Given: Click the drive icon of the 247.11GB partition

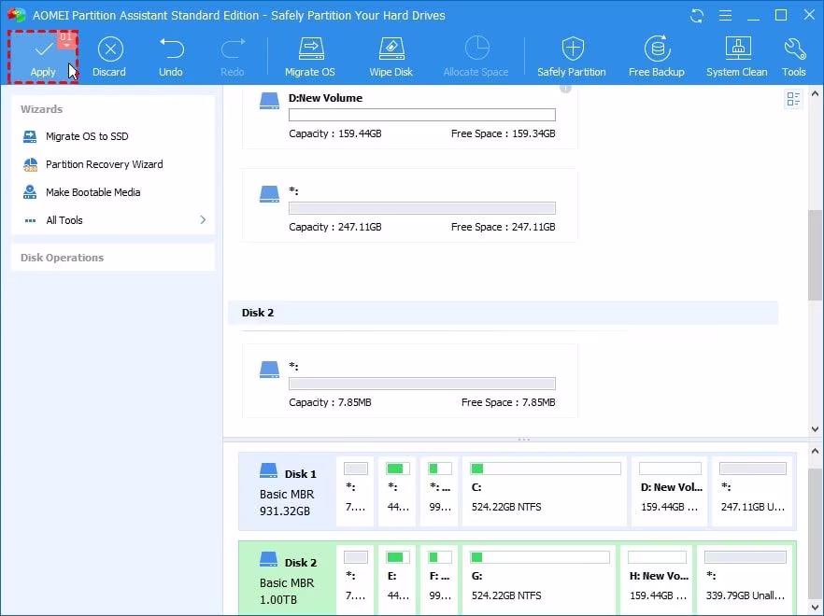Looking at the screenshot, I should point(270,194).
